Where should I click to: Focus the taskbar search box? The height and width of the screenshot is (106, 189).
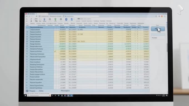[x=39, y=95]
